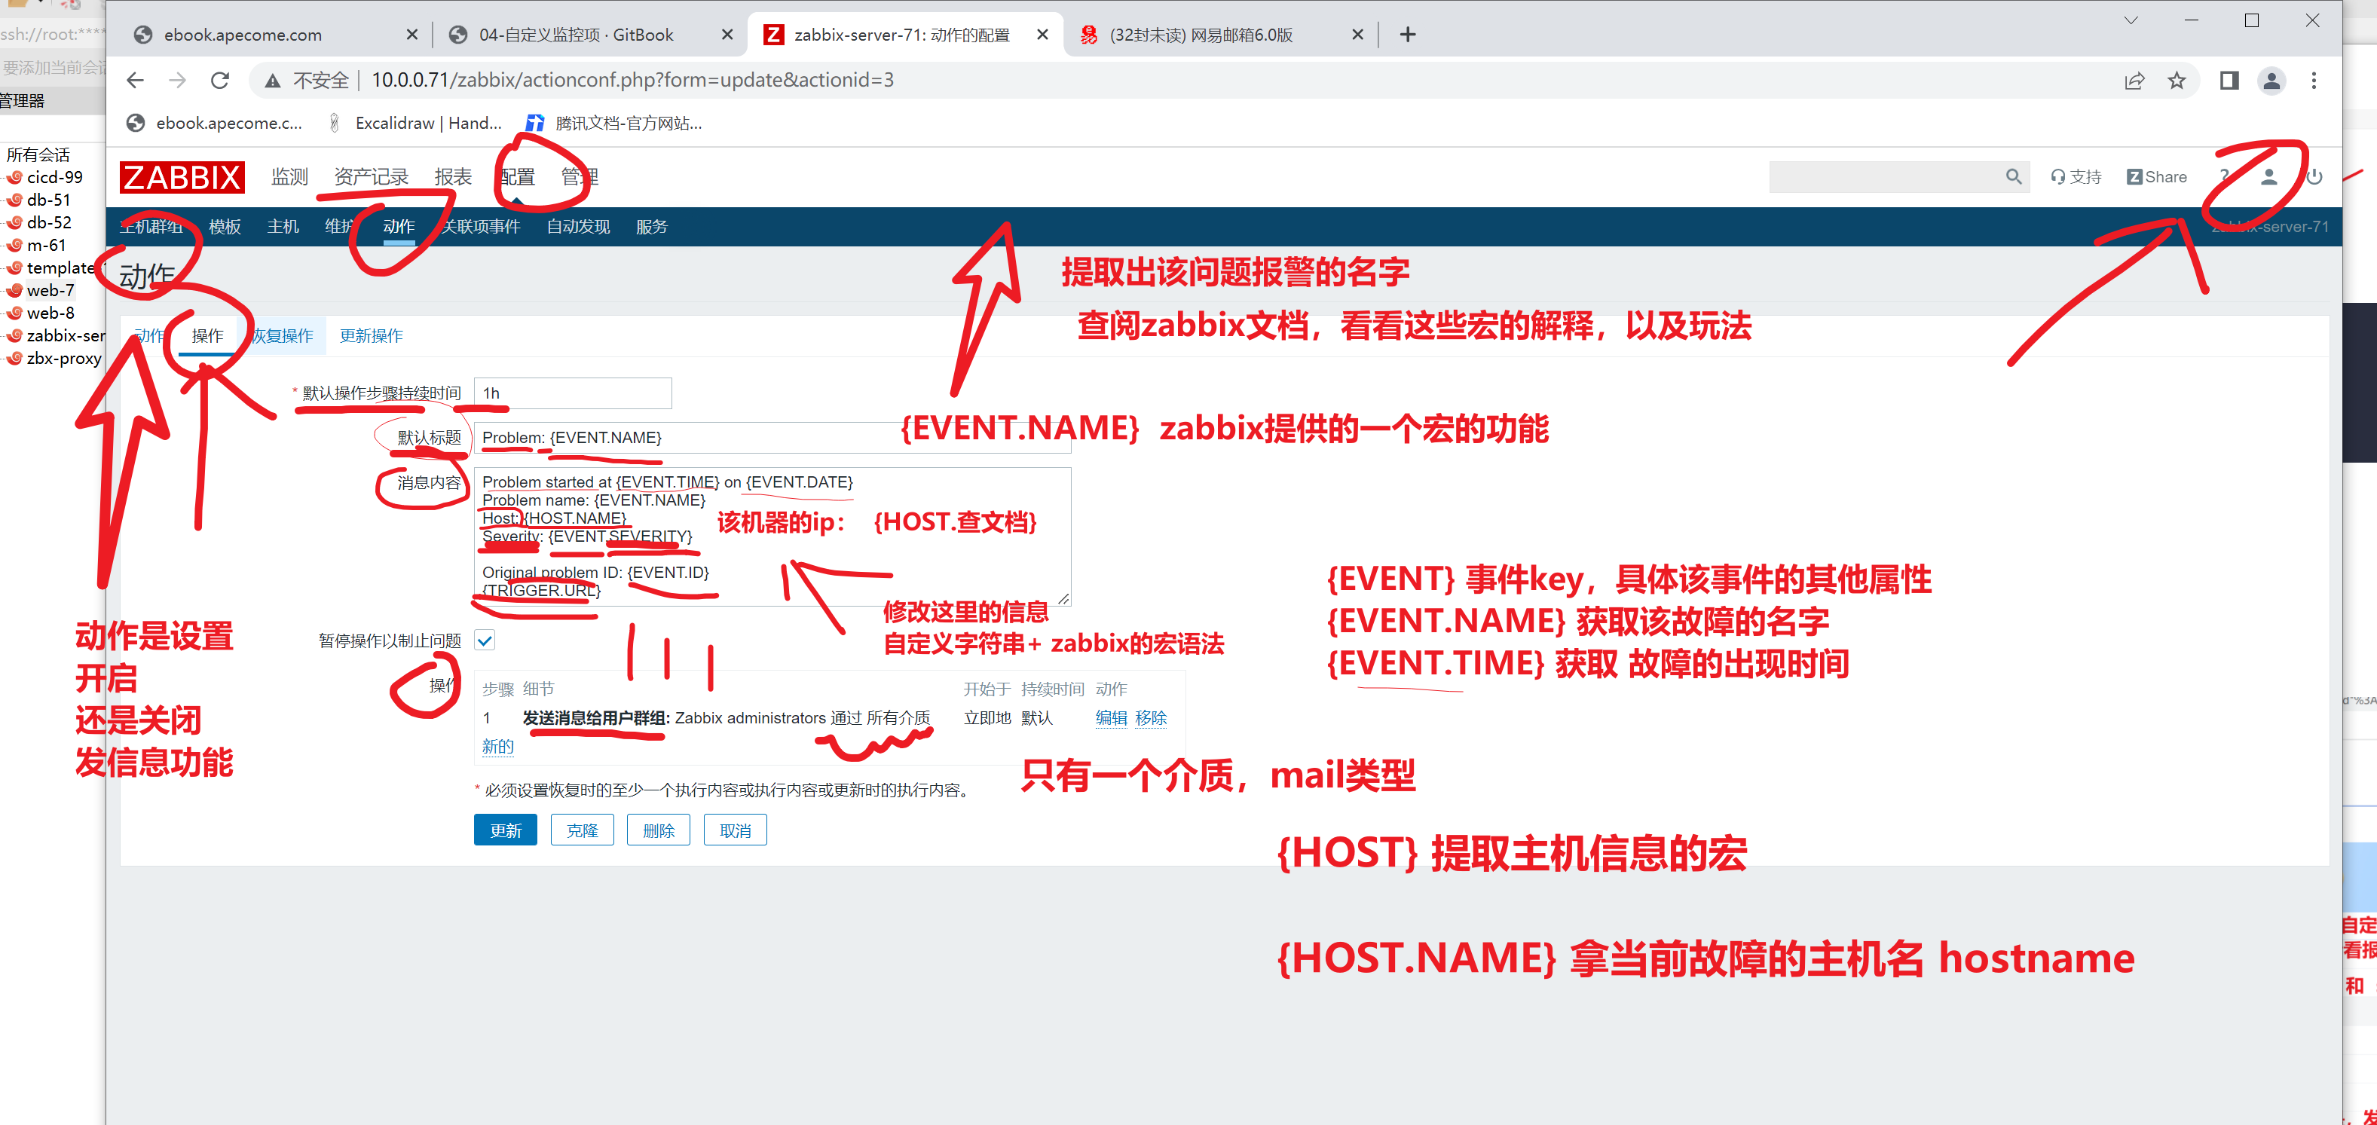Open the Zabbix user profile icon
Screen dimensions: 2377x1125
click(2269, 176)
